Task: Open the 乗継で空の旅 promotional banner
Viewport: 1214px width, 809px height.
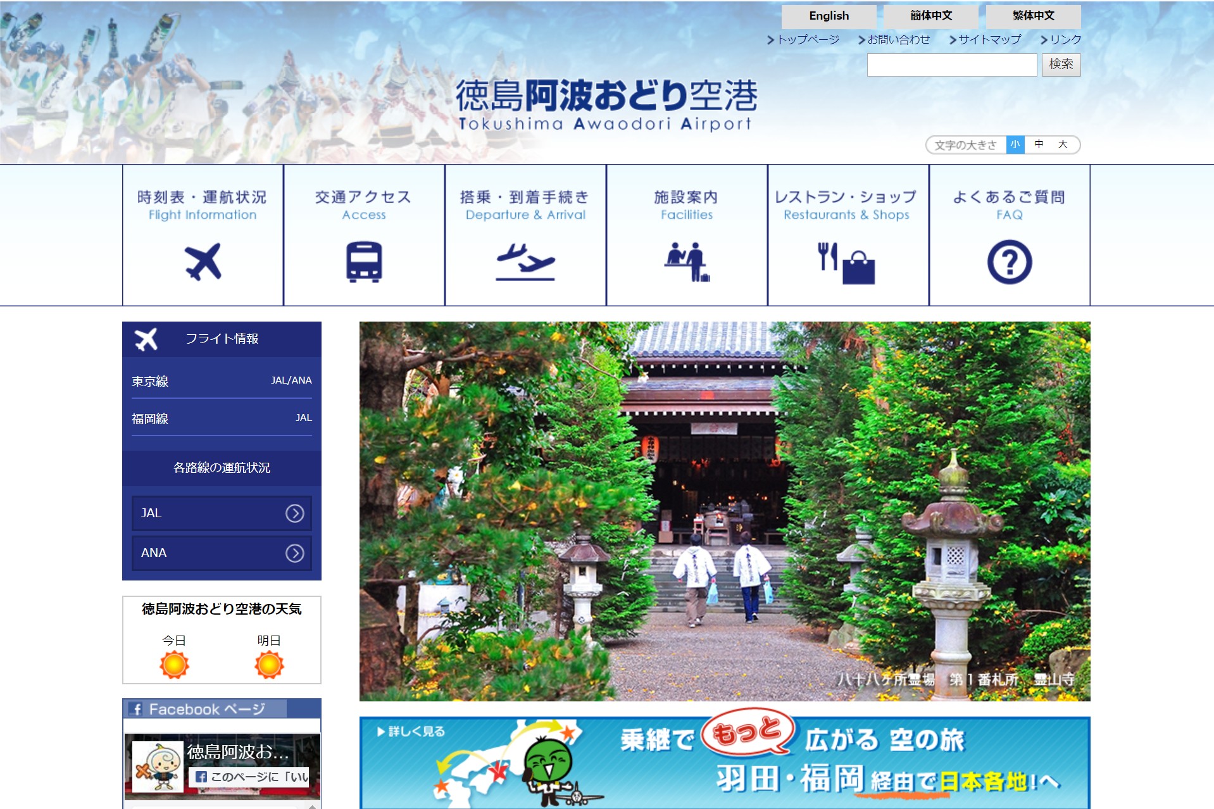Action: [x=724, y=762]
